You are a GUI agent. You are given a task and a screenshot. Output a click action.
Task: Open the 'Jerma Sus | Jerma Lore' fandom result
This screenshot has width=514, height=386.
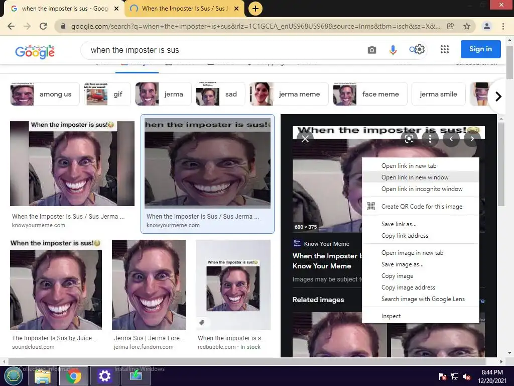(149, 295)
